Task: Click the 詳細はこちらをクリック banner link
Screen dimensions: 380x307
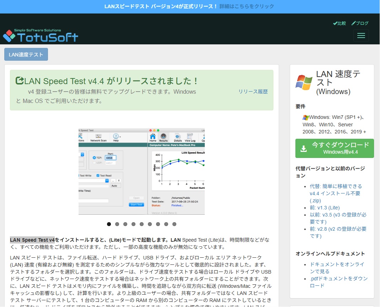Action: pos(247,6)
